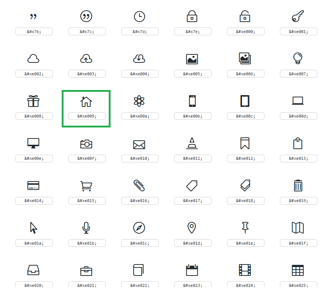Screen dimensions: 335x288
Task: Select the &#xe01b; code field
Action: click(87, 243)
